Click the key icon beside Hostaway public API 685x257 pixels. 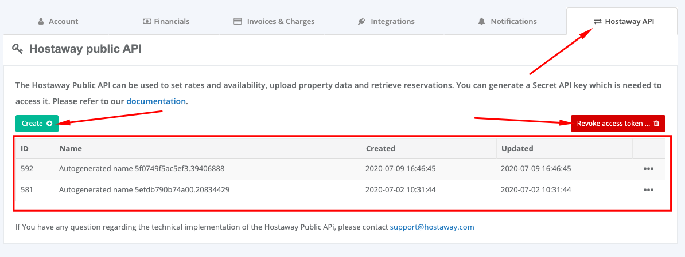(x=17, y=49)
